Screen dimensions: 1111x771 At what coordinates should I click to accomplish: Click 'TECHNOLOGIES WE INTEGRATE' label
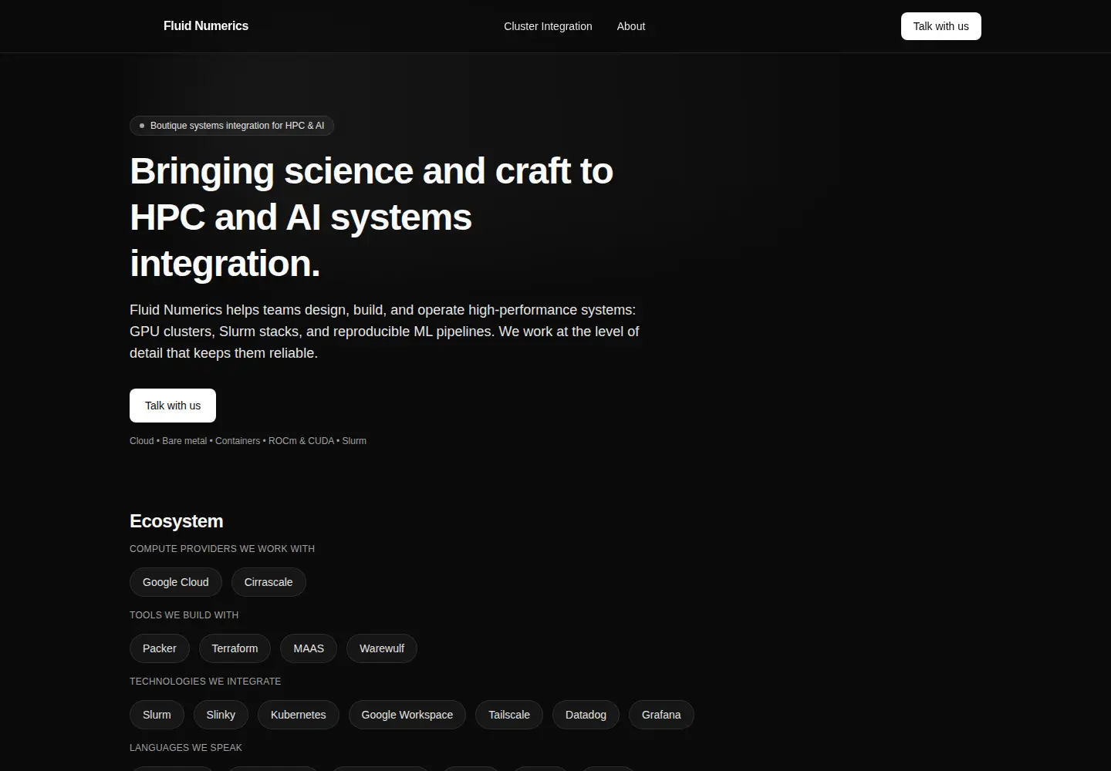pyautogui.click(x=205, y=682)
